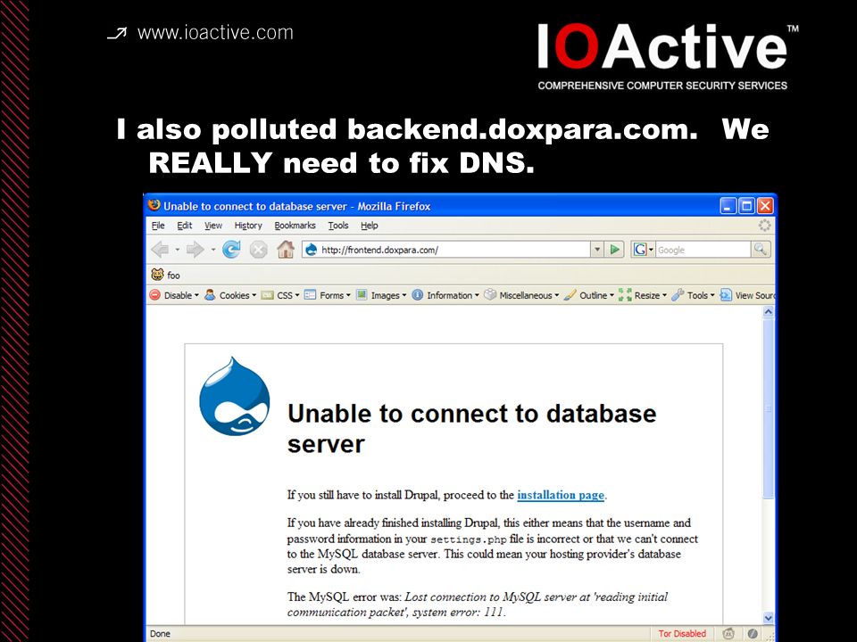
Task: Click the settings.php text in the message
Action: tap(469, 539)
